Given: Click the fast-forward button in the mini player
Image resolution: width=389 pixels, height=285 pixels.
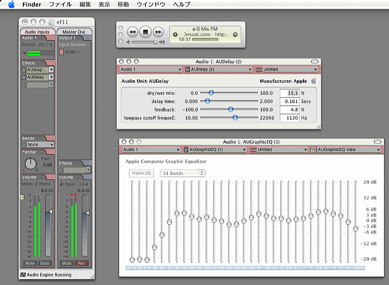Looking at the screenshot, I should pos(158,32).
